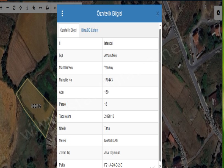Click the zoom in plus icon
The image size is (224, 168).
[x=1, y=8]
